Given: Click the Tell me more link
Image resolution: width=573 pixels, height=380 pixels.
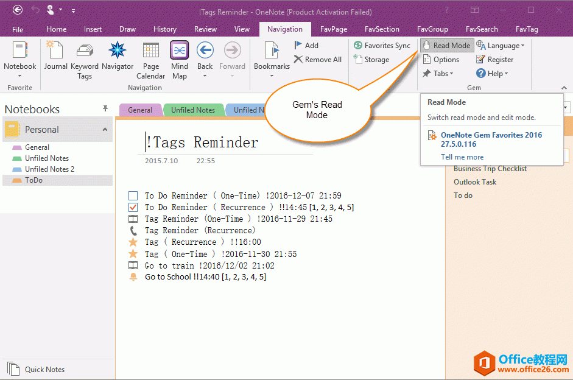Looking at the screenshot, I should [x=462, y=157].
